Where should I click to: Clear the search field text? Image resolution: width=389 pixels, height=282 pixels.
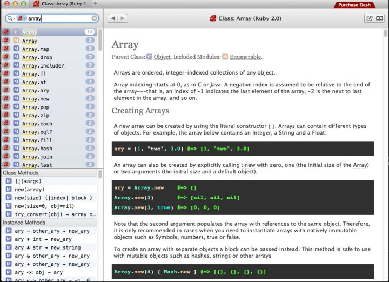coord(95,18)
